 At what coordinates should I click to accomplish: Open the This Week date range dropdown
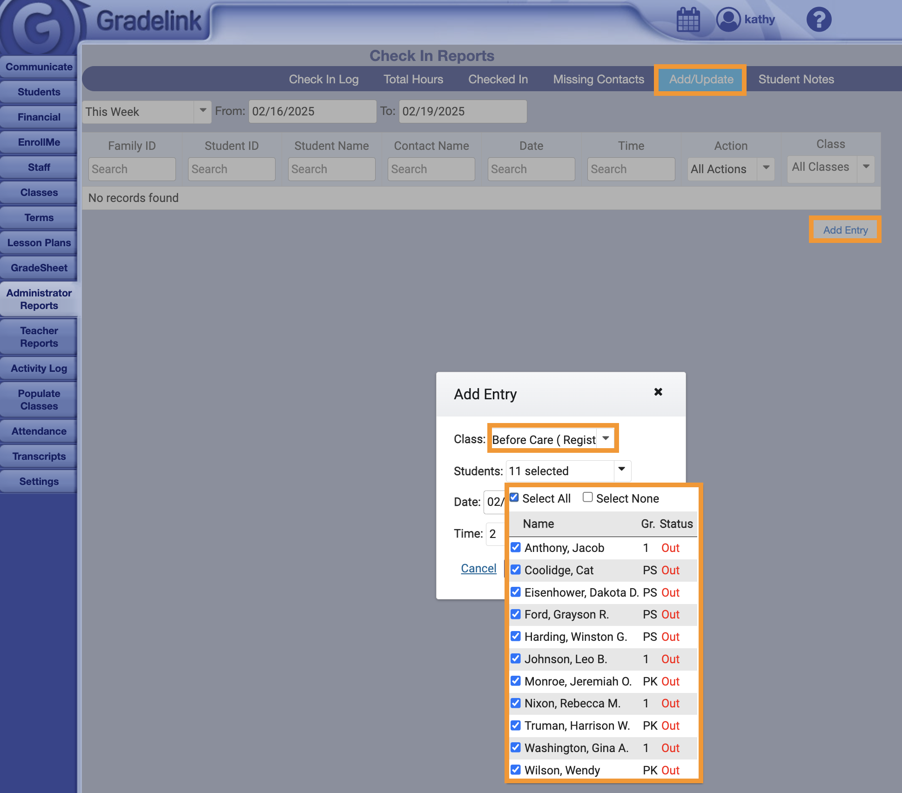click(202, 111)
